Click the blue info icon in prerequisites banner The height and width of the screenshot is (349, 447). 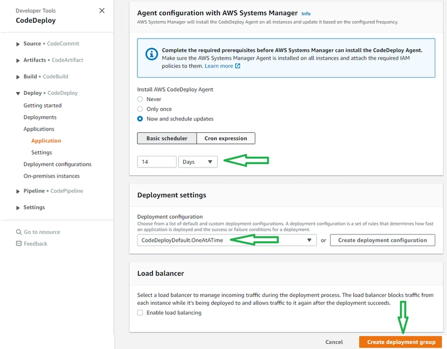click(x=150, y=54)
